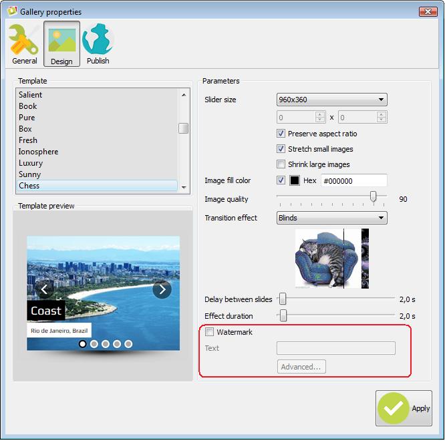The height and width of the screenshot is (441, 445).
Task: Select the Chess template
Action: click(x=97, y=186)
